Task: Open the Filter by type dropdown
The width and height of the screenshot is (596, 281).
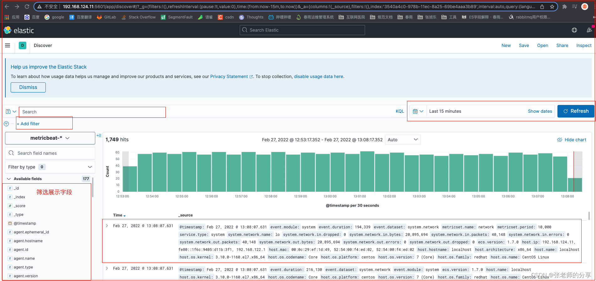Action: [x=50, y=167]
